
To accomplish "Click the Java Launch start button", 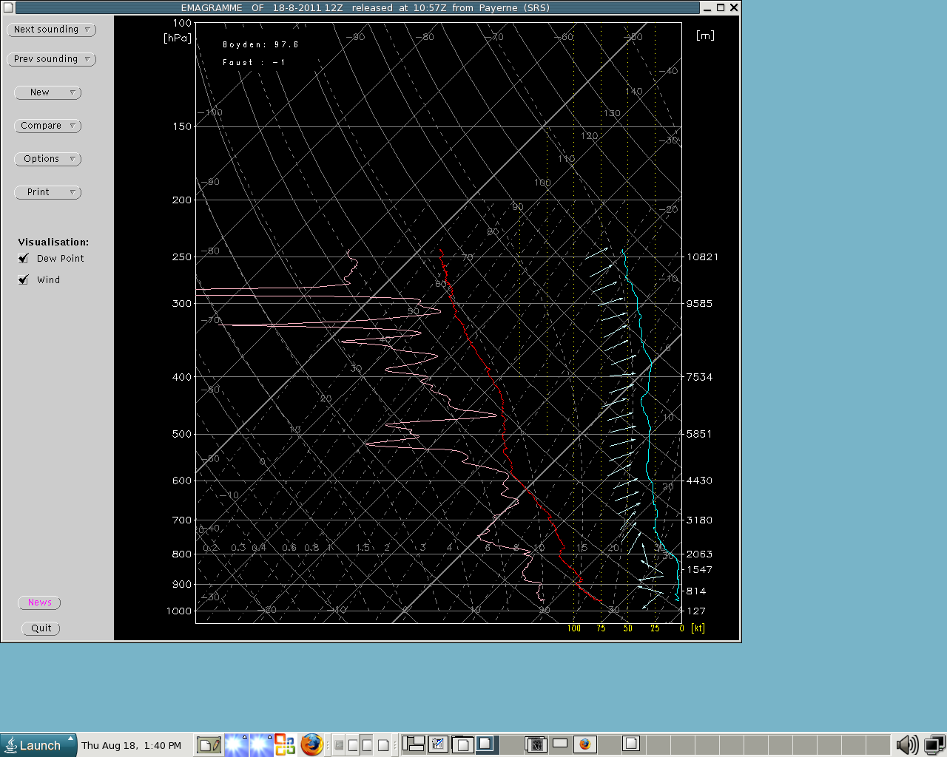I will point(38,745).
